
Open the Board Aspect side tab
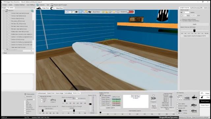(x=205, y=101)
